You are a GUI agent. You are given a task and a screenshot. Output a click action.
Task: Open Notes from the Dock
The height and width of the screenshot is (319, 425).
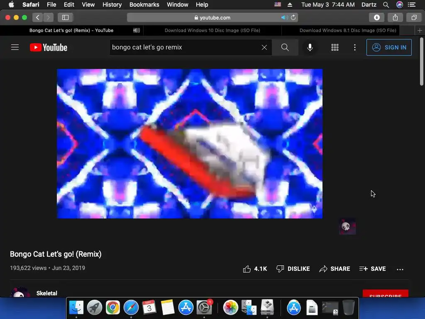[x=168, y=307]
